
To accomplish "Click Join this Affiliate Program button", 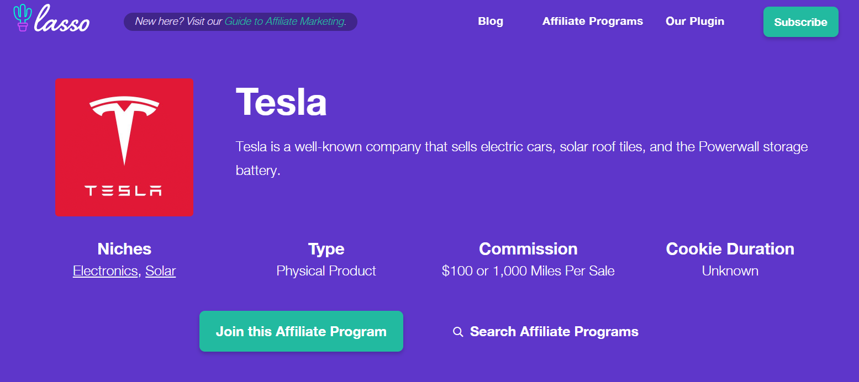I will [x=301, y=331].
